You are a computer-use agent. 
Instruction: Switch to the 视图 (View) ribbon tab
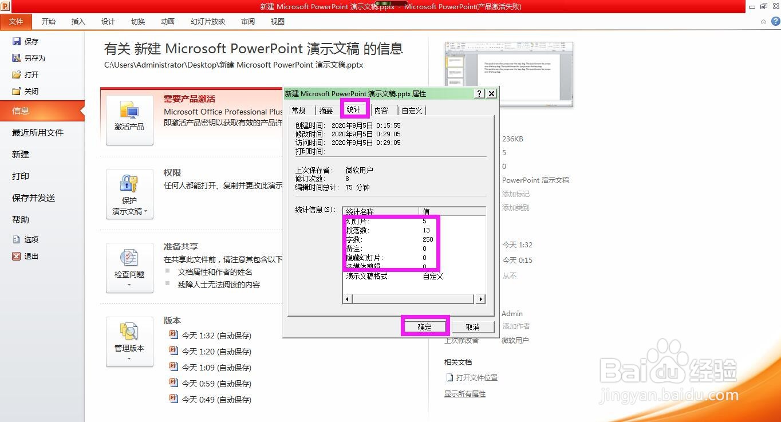[278, 22]
